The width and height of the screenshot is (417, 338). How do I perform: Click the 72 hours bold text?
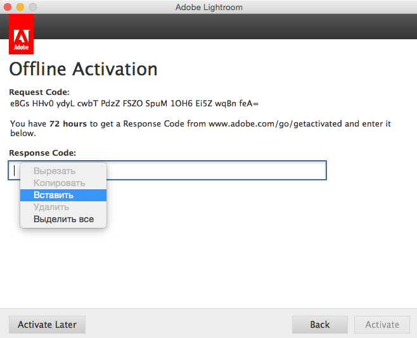pos(68,123)
